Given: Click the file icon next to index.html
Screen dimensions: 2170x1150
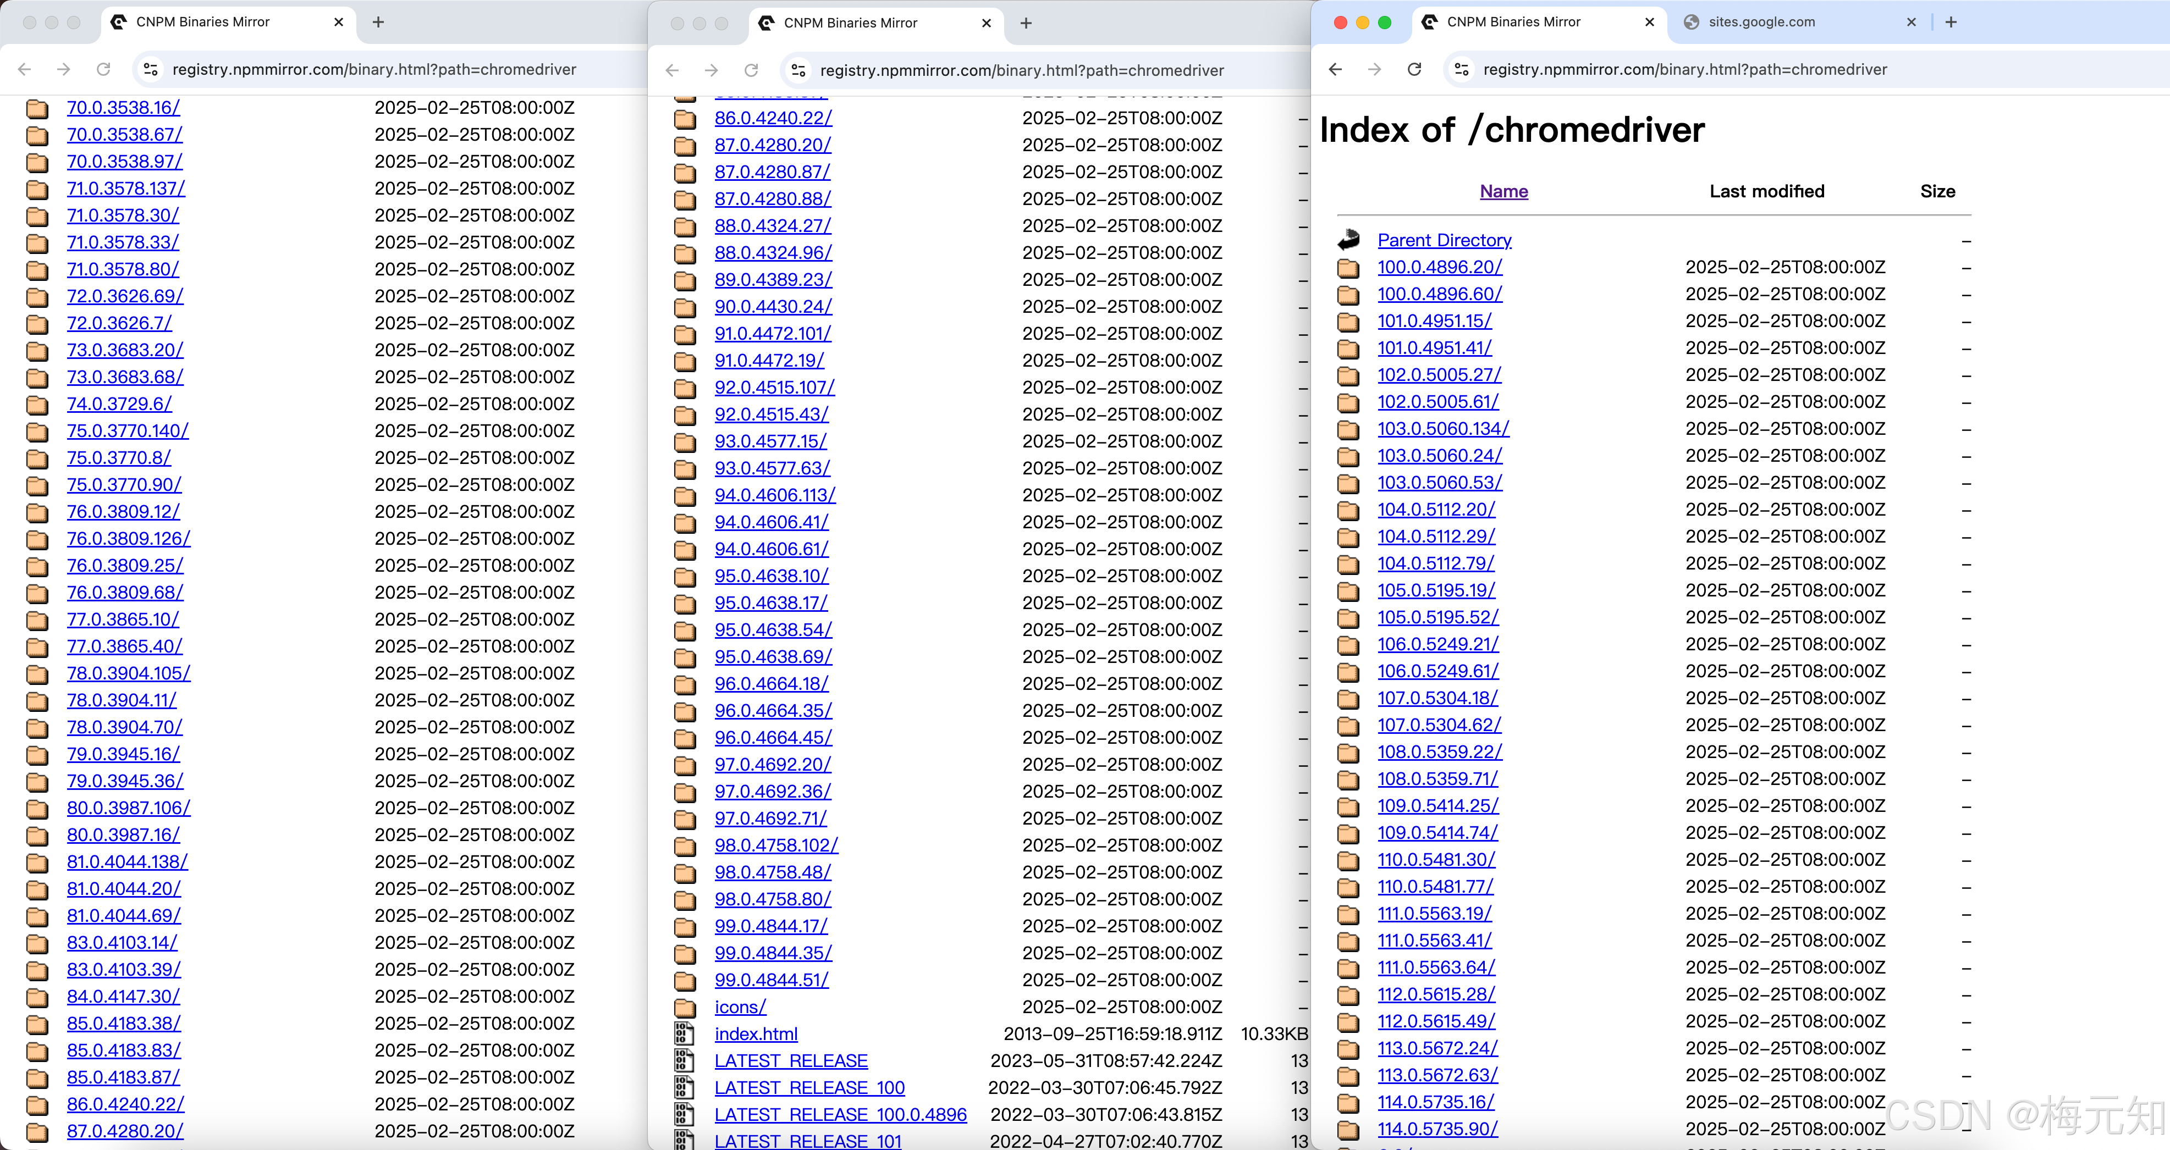Looking at the screenshot, I should (684, 1034).
